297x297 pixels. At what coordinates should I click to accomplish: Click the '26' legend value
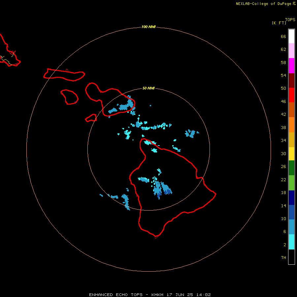(x=283, y=167)
